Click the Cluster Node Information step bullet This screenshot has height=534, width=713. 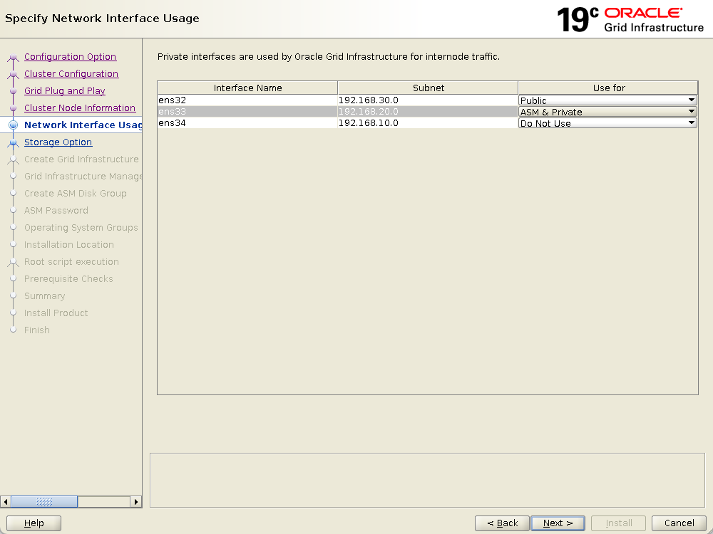coord(13,108)
